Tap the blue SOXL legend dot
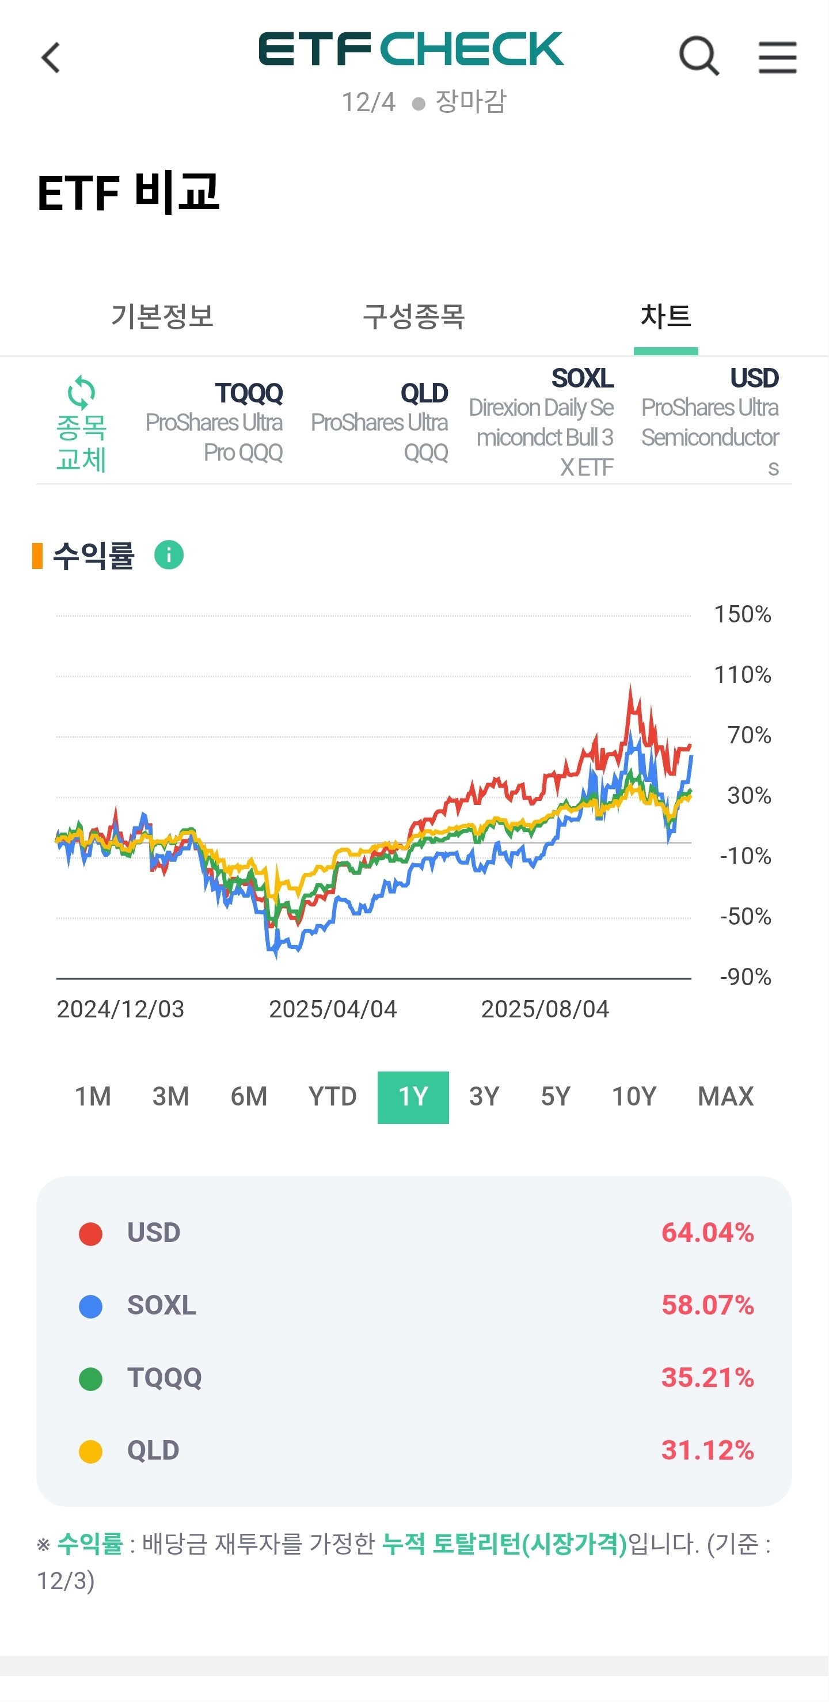 tap(90, 1306)
